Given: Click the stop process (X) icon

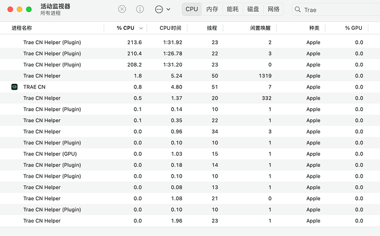Looking at the screenshot, I should tap(122, 9).
